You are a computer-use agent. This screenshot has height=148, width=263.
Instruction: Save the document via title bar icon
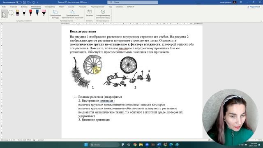pyautogui.click(x=24, y=2)
